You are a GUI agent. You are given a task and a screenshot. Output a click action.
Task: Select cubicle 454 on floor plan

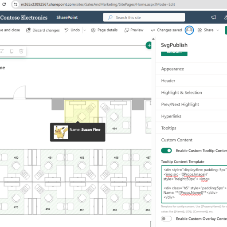(x=115, y=117)
